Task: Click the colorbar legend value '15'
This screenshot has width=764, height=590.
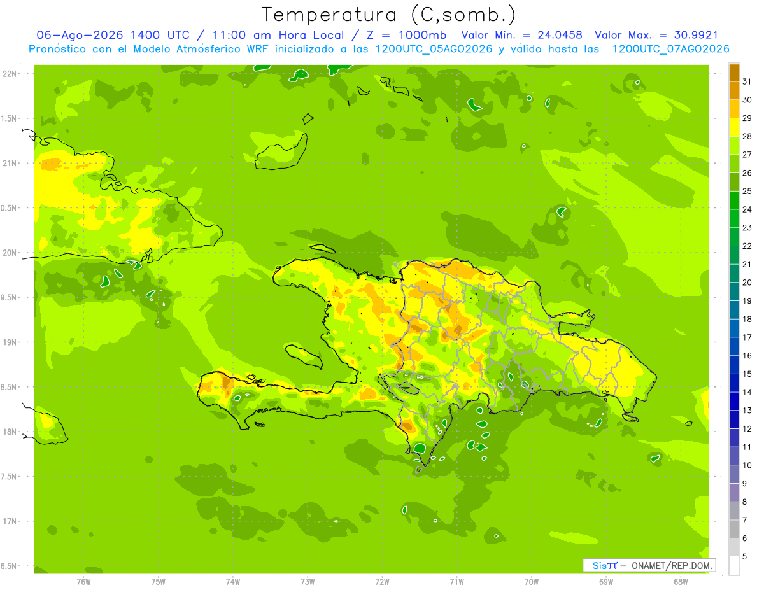Action: [x=747, y=374]
